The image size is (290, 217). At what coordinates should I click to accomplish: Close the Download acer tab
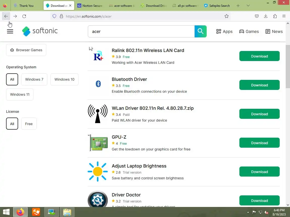[x=70, y=6]
